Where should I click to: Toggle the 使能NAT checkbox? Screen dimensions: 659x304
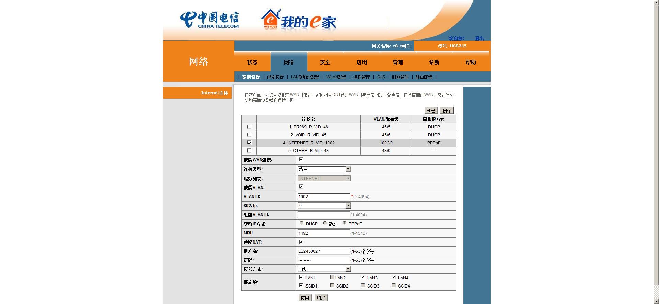point(301,242)
